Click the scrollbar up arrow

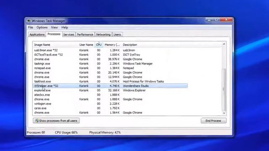[x=224, y=44]
